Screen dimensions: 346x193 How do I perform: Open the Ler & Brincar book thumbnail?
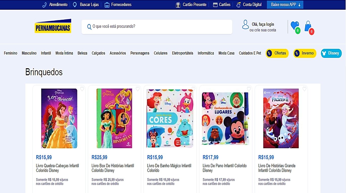point(59,118)
